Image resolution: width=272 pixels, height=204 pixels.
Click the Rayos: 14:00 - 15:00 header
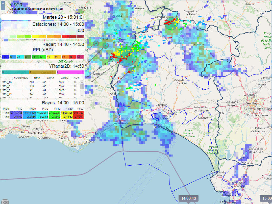tap(63, 103)
